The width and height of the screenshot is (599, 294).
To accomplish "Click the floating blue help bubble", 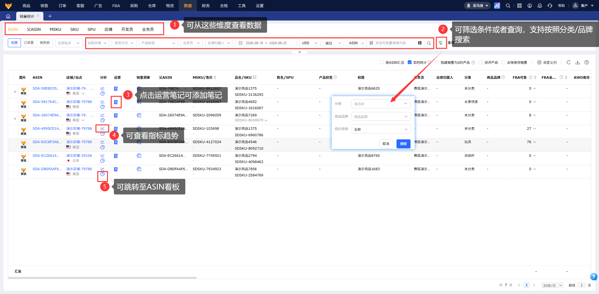I will tap(594, 276).
